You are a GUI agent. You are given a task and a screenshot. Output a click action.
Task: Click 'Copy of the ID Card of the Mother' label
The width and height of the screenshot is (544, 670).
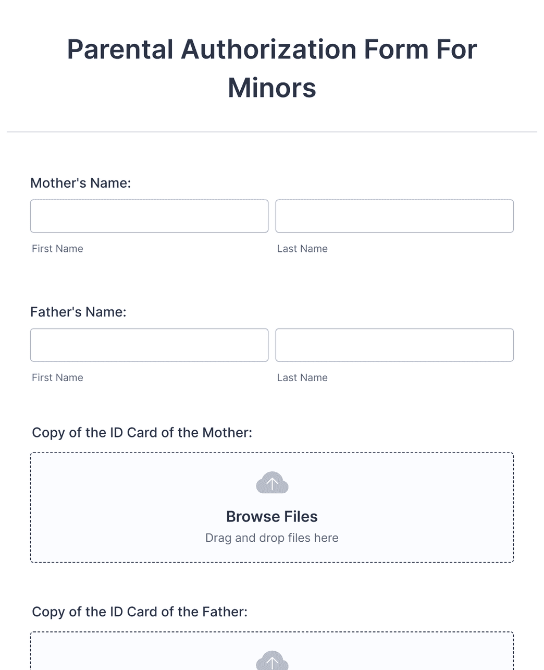[142, 433]
